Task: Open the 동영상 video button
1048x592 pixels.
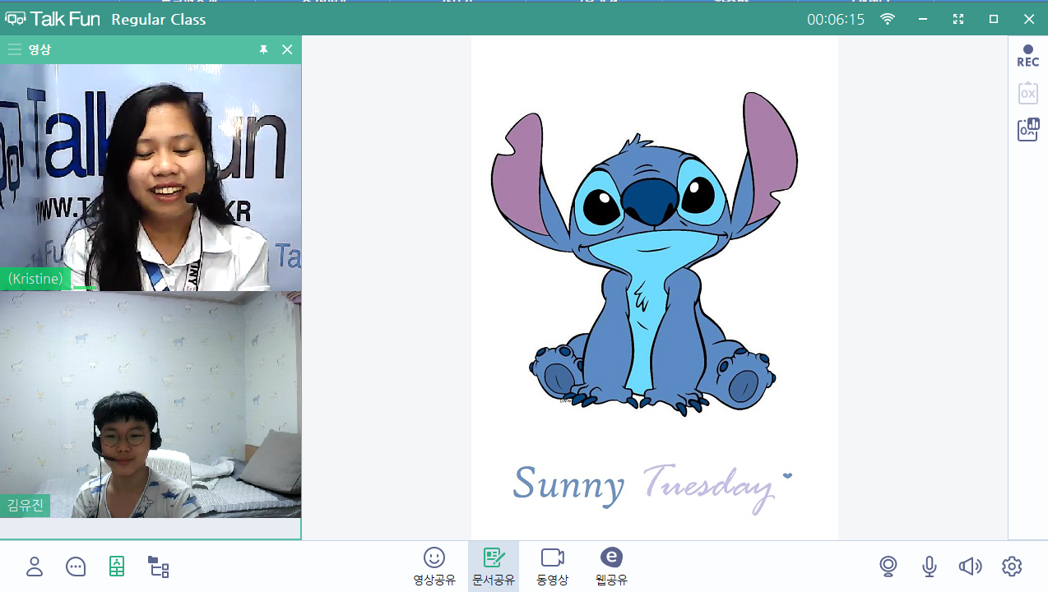Action: pyautogui.click(x=552, y=566)
